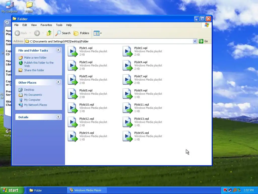Select the Plylst12.wpl playlist file icon
258x194 pixels.
pyautogui.click(x=73, y=123)
